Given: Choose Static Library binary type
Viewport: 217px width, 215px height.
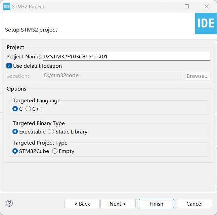Looking at the screenshot, I should click(x=51, y=131).
